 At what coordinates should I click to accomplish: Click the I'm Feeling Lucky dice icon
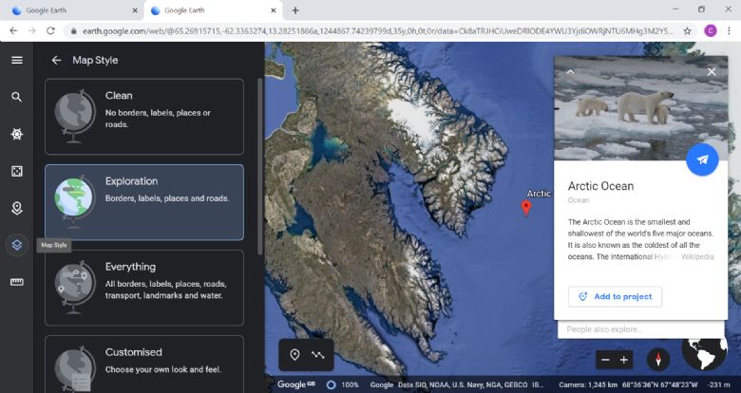pos(16,171)
